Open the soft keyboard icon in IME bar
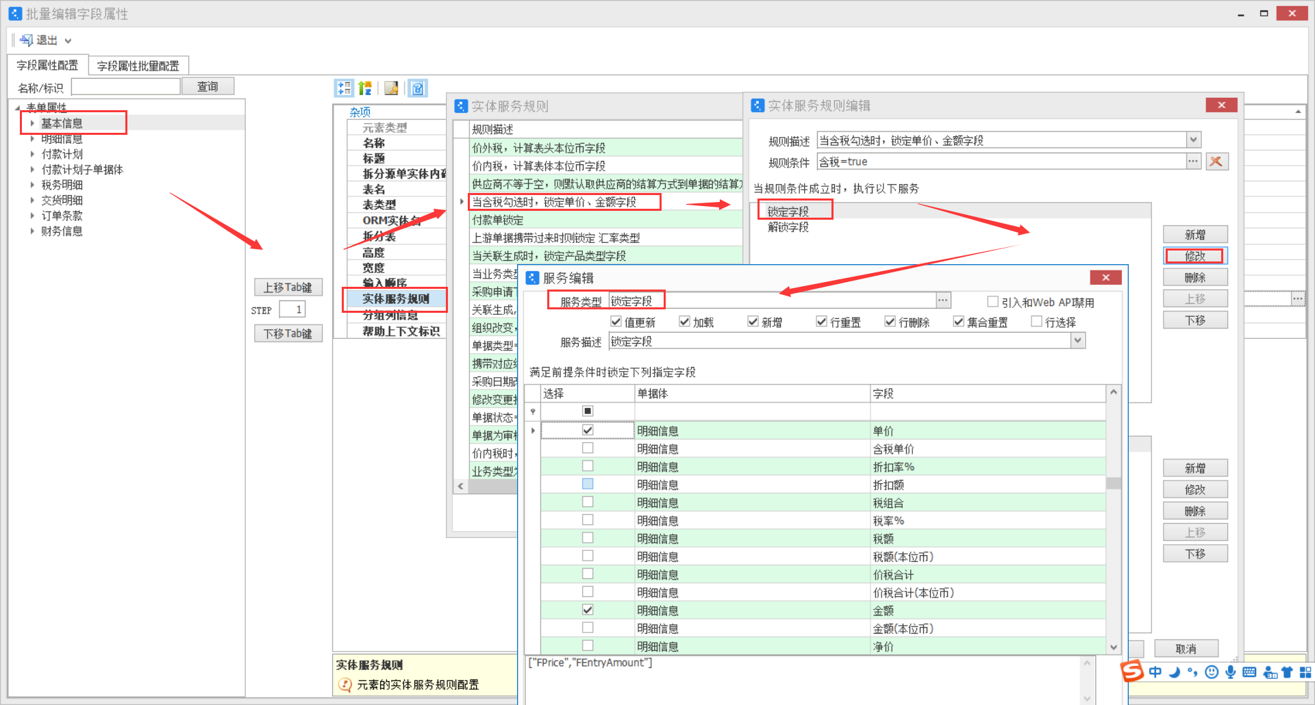The image size is (1315, 705). click(1249, 672)
